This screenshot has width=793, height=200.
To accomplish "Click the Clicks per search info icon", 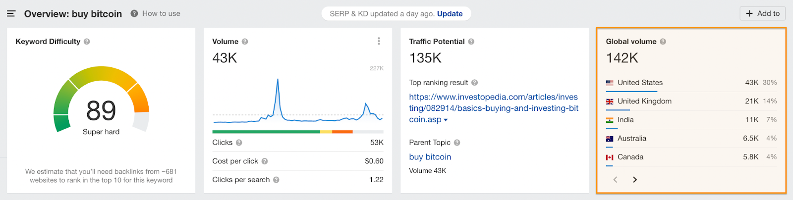I will pos(276,180).
